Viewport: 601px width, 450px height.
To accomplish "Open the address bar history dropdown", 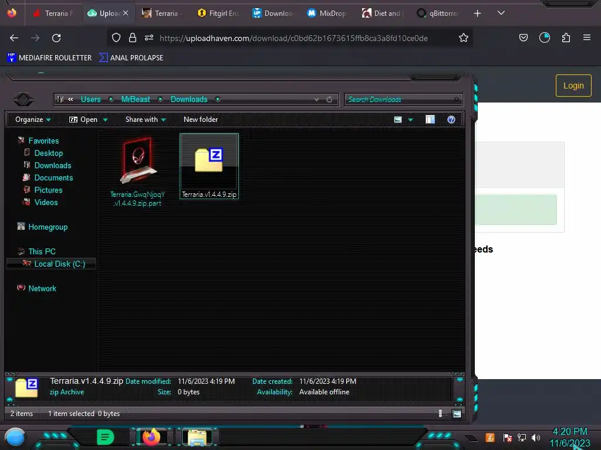I will coord(316,100).
